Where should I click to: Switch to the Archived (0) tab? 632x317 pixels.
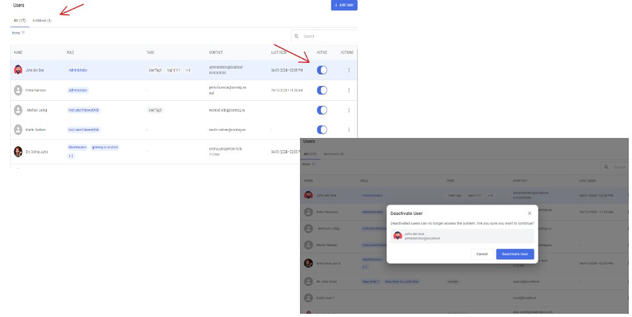42,21
